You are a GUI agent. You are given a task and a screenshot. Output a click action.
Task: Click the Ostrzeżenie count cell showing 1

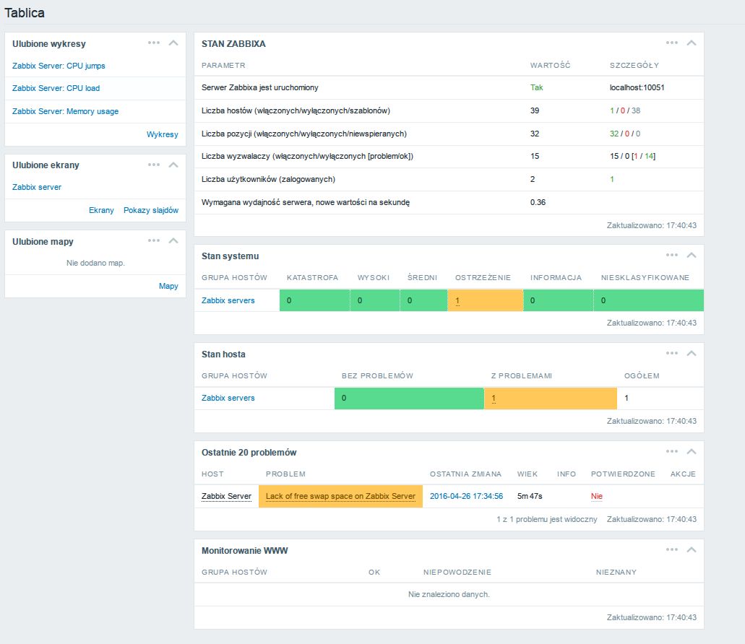485,300
